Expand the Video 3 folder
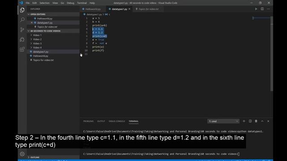 pos(37,43)
